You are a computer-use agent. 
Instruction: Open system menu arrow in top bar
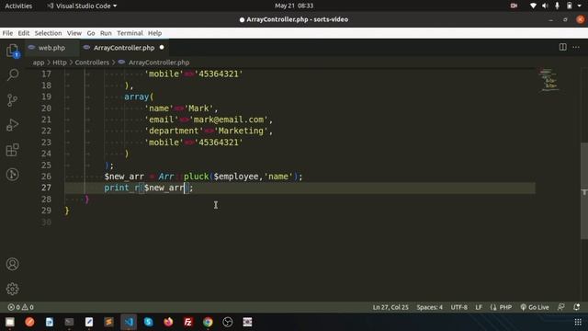pyautogui.click(x=580, y=6)
